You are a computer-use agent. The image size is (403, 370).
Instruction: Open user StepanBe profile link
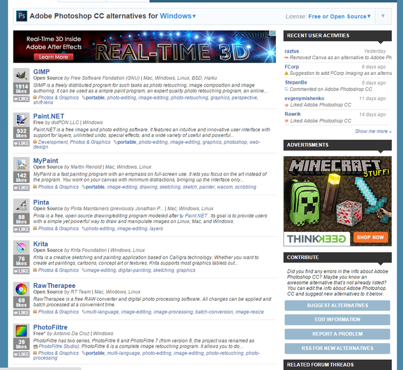point(296,82)
